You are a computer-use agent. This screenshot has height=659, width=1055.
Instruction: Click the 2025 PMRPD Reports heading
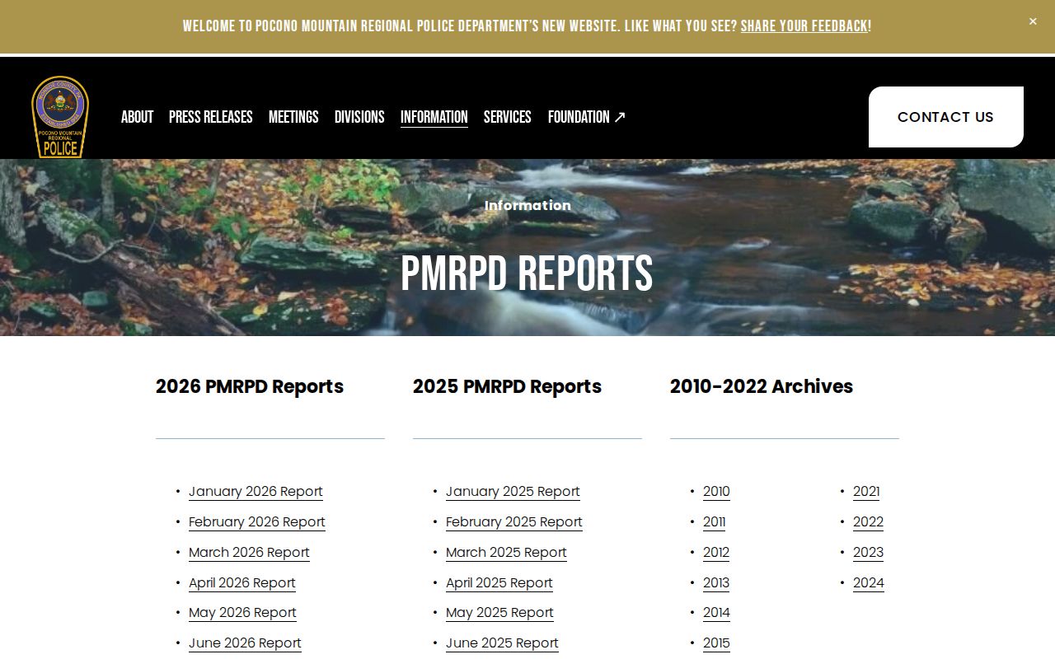pos(507,386)
